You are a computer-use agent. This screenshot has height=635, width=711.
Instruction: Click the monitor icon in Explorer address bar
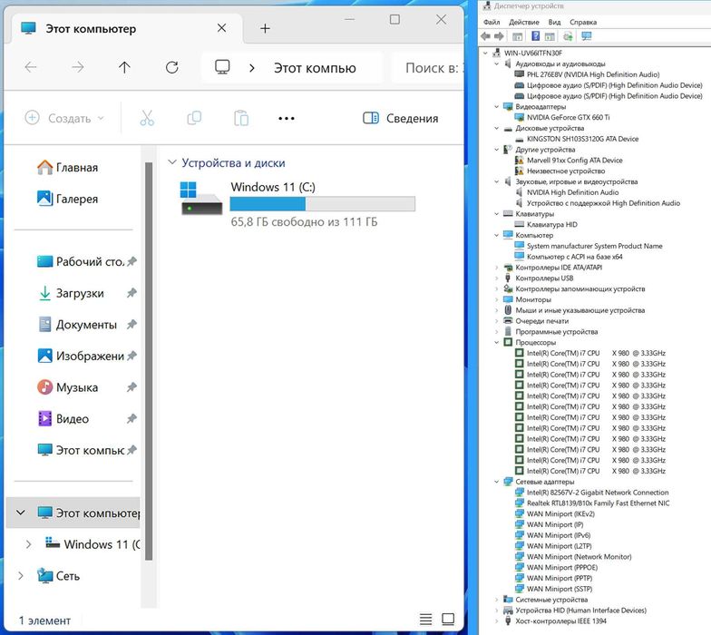tap(222, 67)
